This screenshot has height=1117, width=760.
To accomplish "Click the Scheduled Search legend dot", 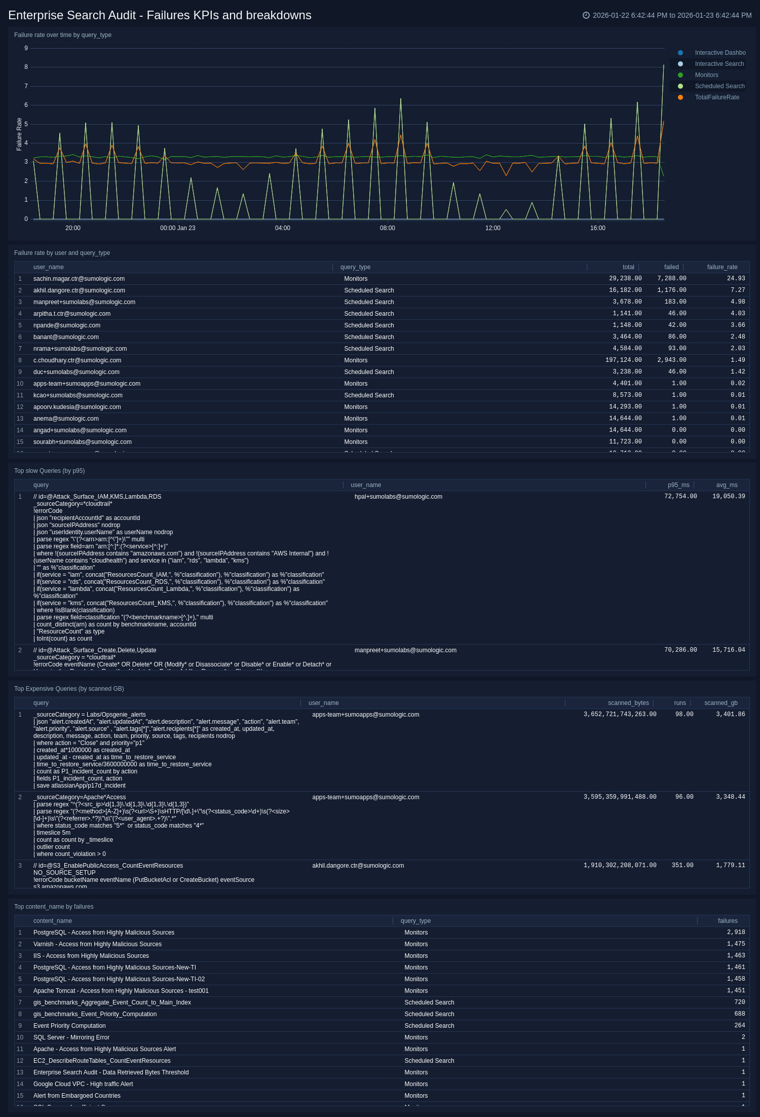I will [680, 86].
